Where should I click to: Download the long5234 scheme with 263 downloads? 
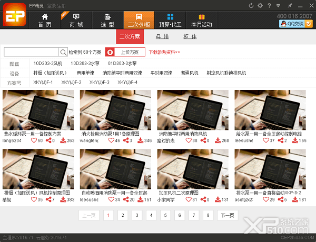[x=63, y=140]
